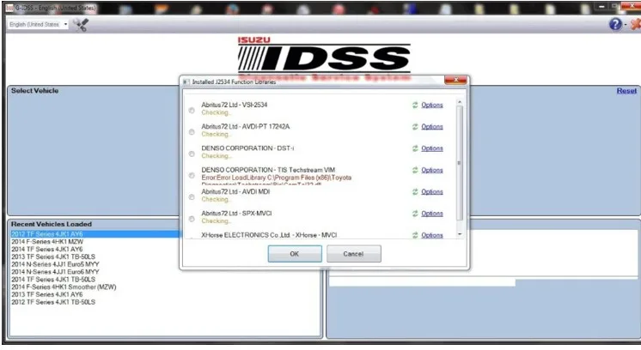Viewport: 641px width, 350px height.
Task: Select radio button for Abritus72 Ltd - SPX-MVCI
Action: (192, 219)
